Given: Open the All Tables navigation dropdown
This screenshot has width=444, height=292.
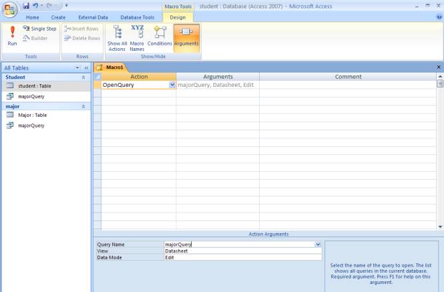Looking at the screenshot, I should pyautogui.click(x=77, y=67).
